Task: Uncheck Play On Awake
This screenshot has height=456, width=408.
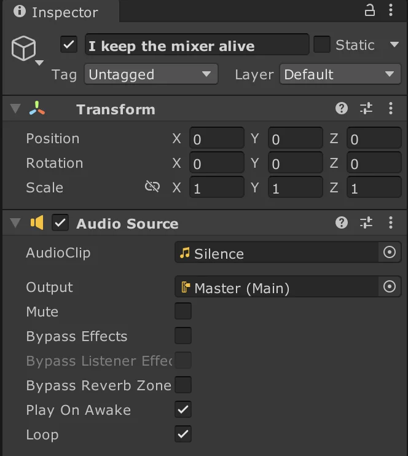Action: [183, 409]
